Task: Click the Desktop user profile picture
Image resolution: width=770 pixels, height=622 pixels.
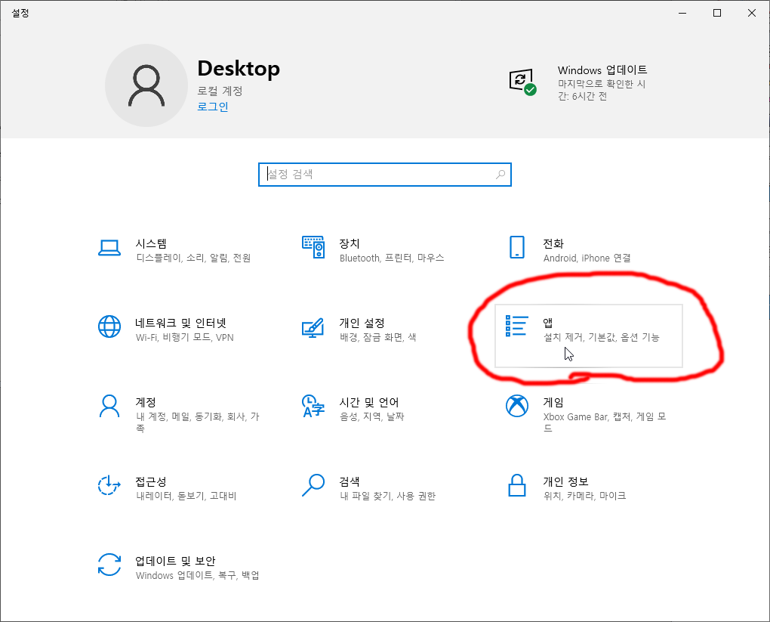Action: click(x=146, y=85)
